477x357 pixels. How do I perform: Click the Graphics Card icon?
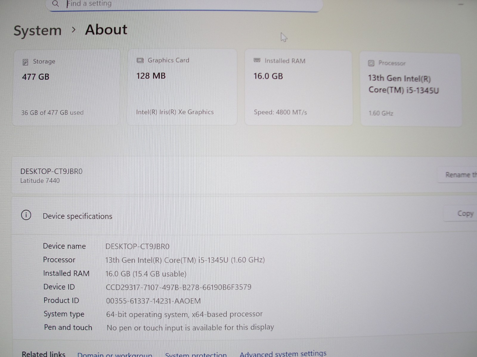pos(140,60)
